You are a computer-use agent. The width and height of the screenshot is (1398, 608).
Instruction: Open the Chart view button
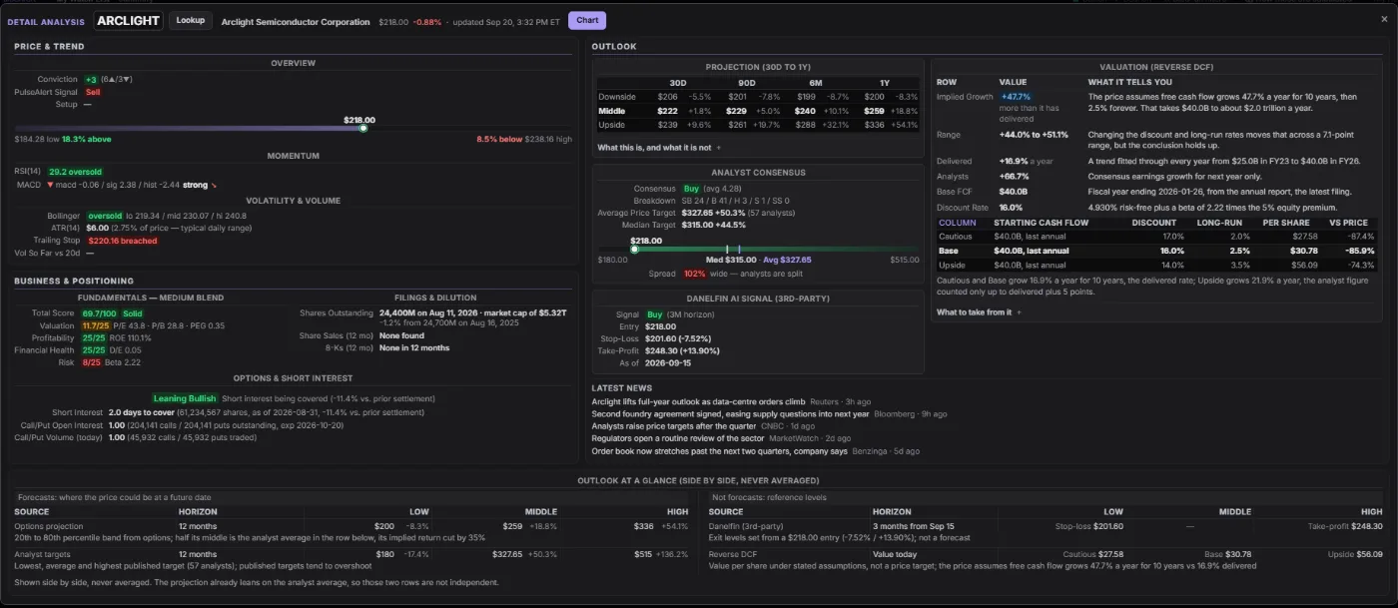(x=587, y=20)
